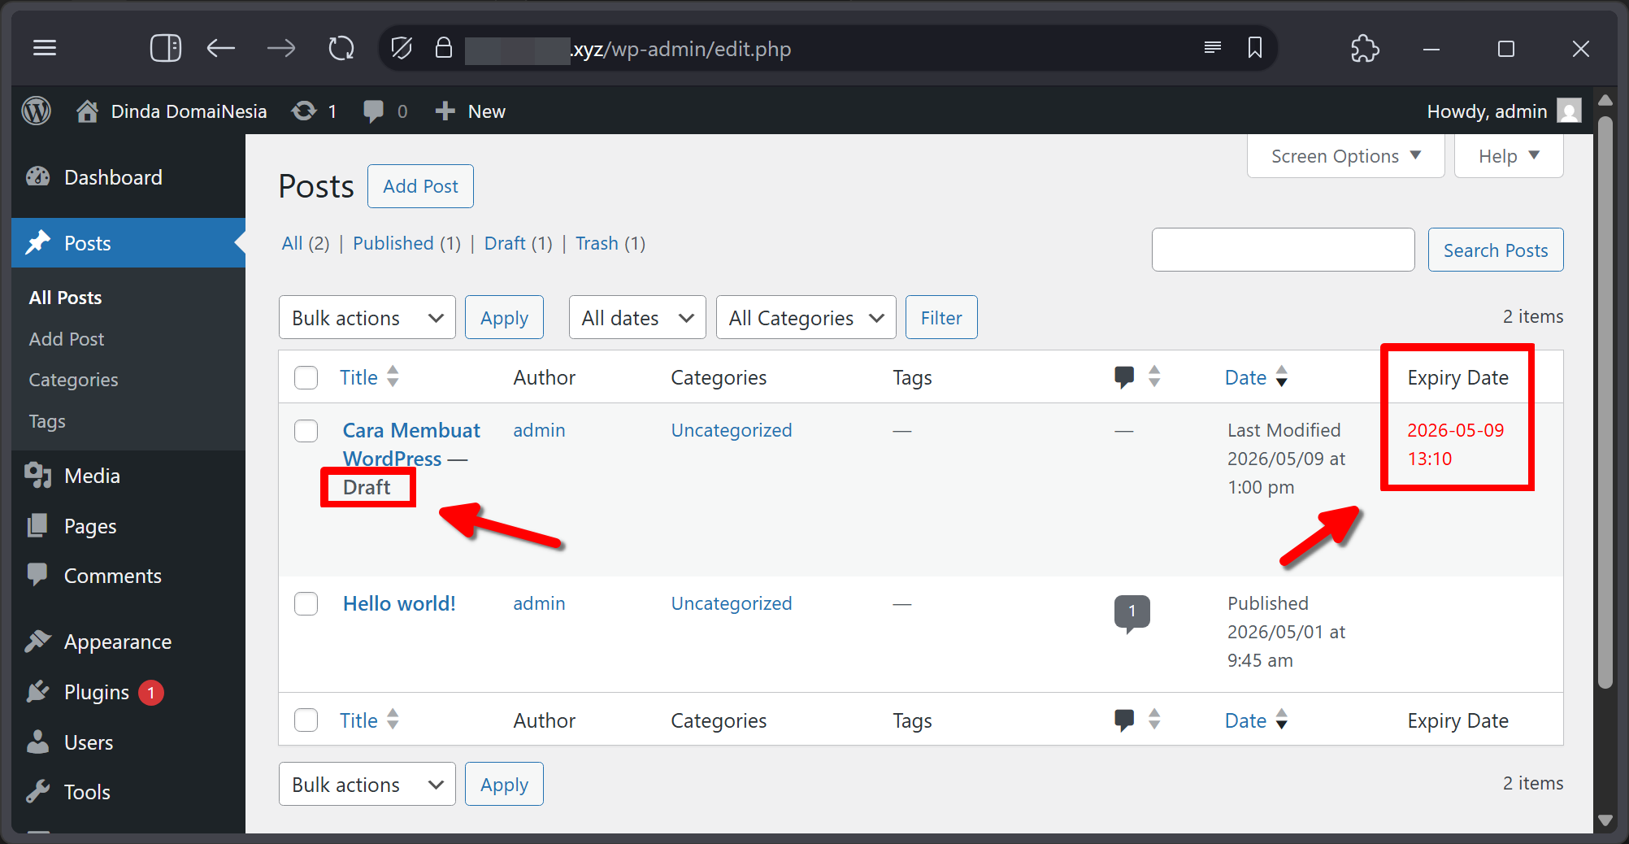Open the WordPress logo menu
Screen dimensions: 1629x844
[x=36, y=111]
